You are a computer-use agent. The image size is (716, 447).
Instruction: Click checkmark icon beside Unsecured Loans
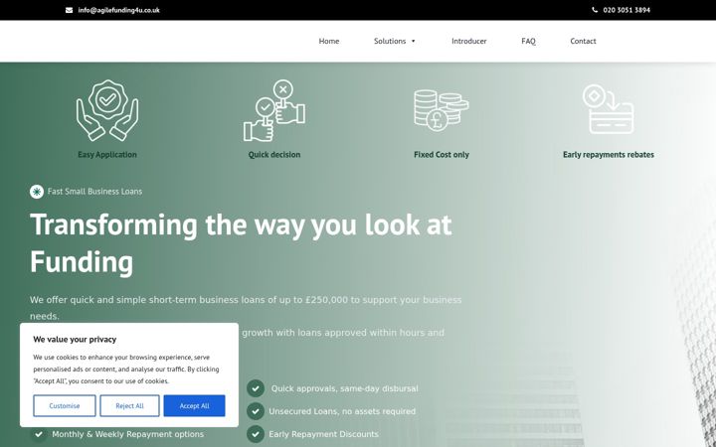click(256, 411)
